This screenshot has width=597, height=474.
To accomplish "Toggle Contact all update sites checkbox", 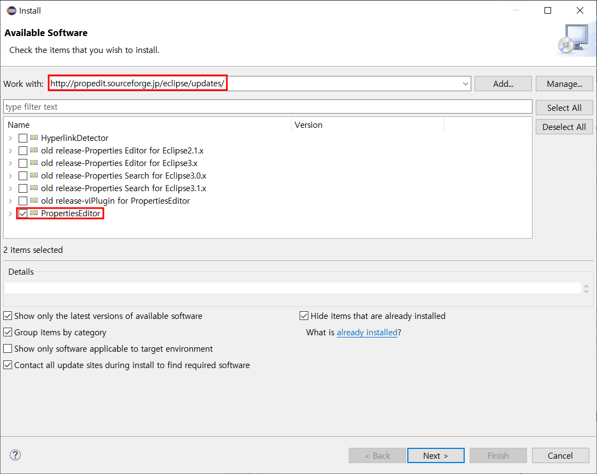I will pyautogui.click(x=8, y=365).
